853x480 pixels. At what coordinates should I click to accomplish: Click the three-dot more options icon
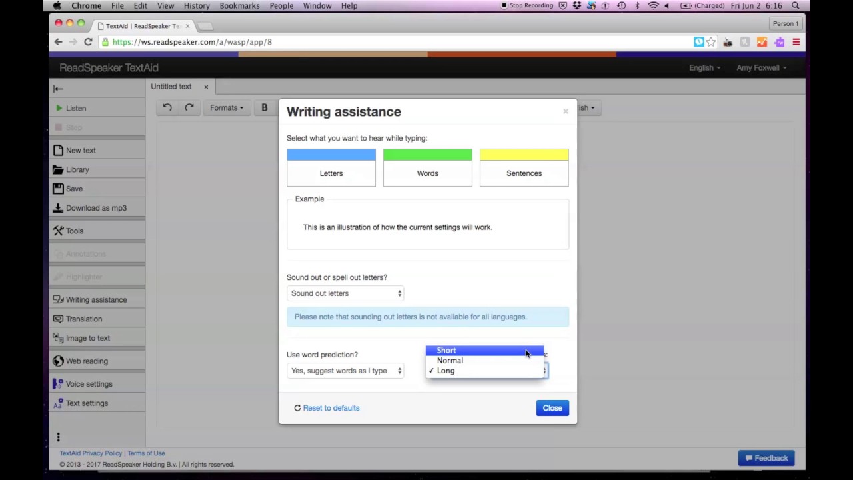pyautogui.click(x=58, y=437)
